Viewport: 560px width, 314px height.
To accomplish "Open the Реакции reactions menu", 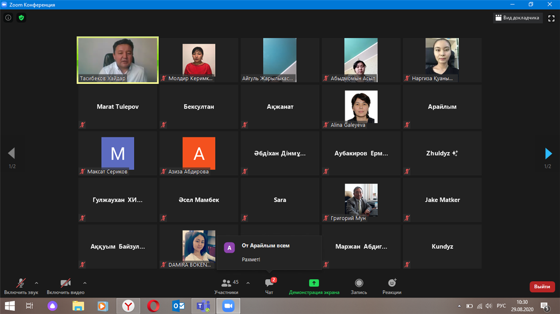I will click(x=392, y=286).
